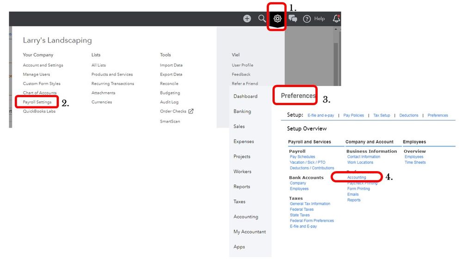
Task: Open Company under Bank Accounts
Action: [x=298, y=183]
